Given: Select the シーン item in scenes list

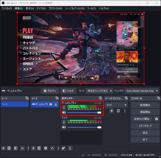Looking at the screenshot, I should coord(14,104).
